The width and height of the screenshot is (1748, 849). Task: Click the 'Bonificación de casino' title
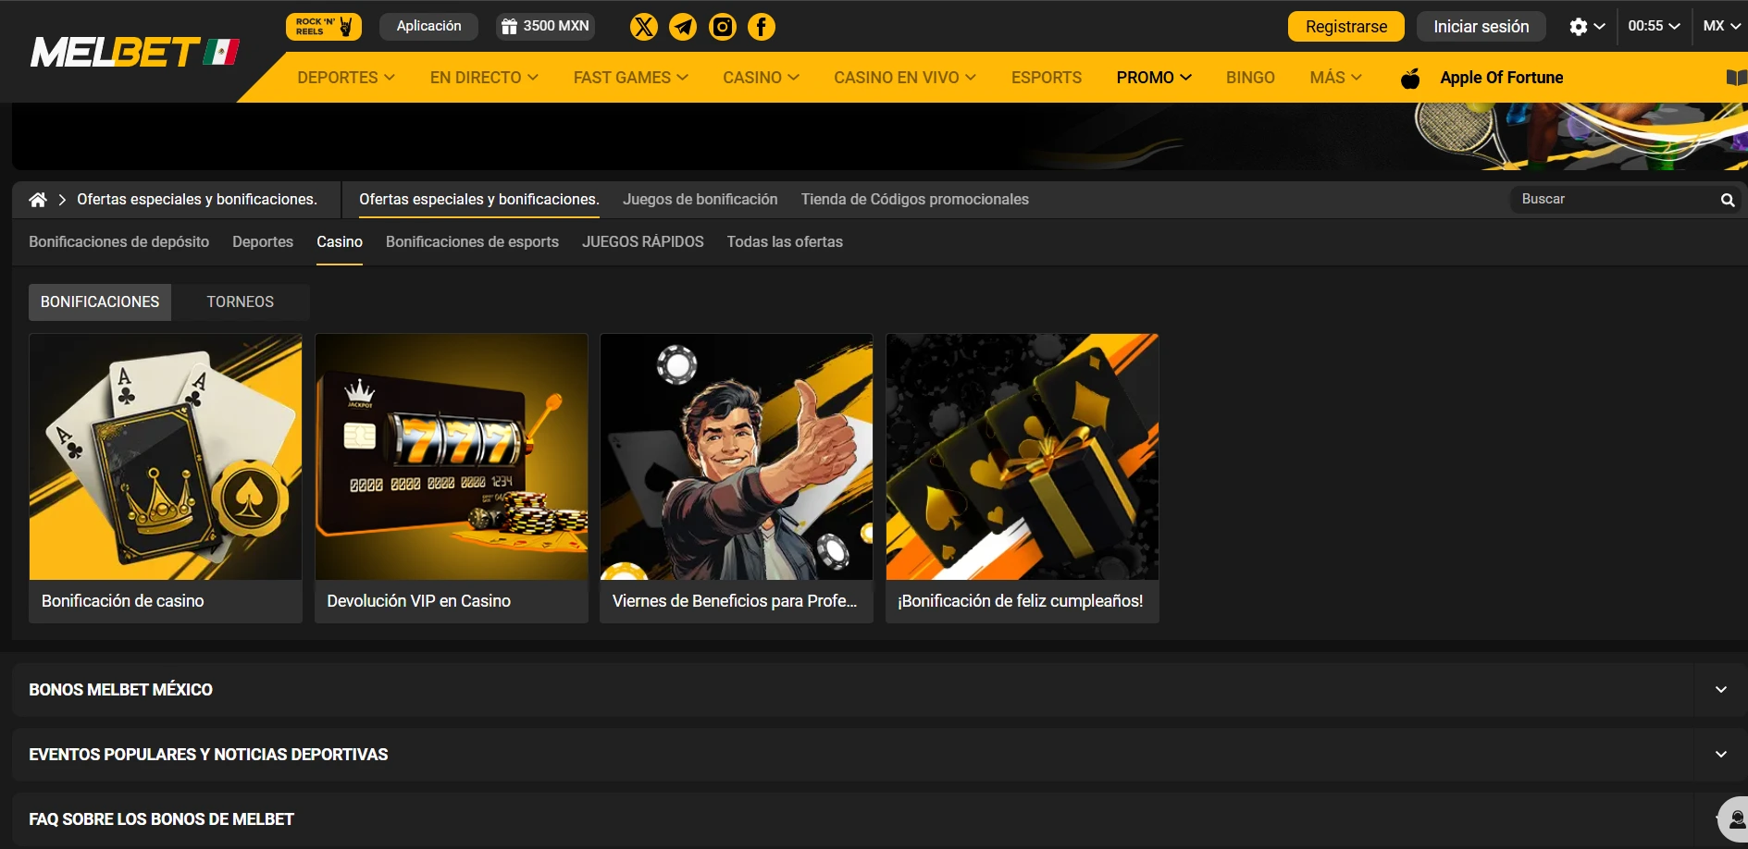123,601
